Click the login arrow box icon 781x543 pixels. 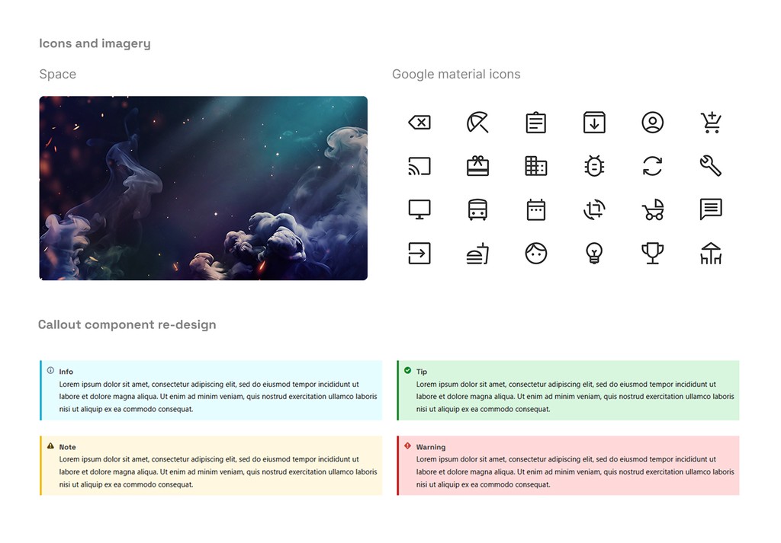(419, 253)
